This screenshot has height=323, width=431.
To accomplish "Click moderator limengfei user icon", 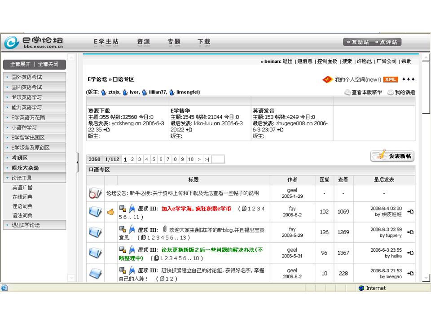I will 172,92.
